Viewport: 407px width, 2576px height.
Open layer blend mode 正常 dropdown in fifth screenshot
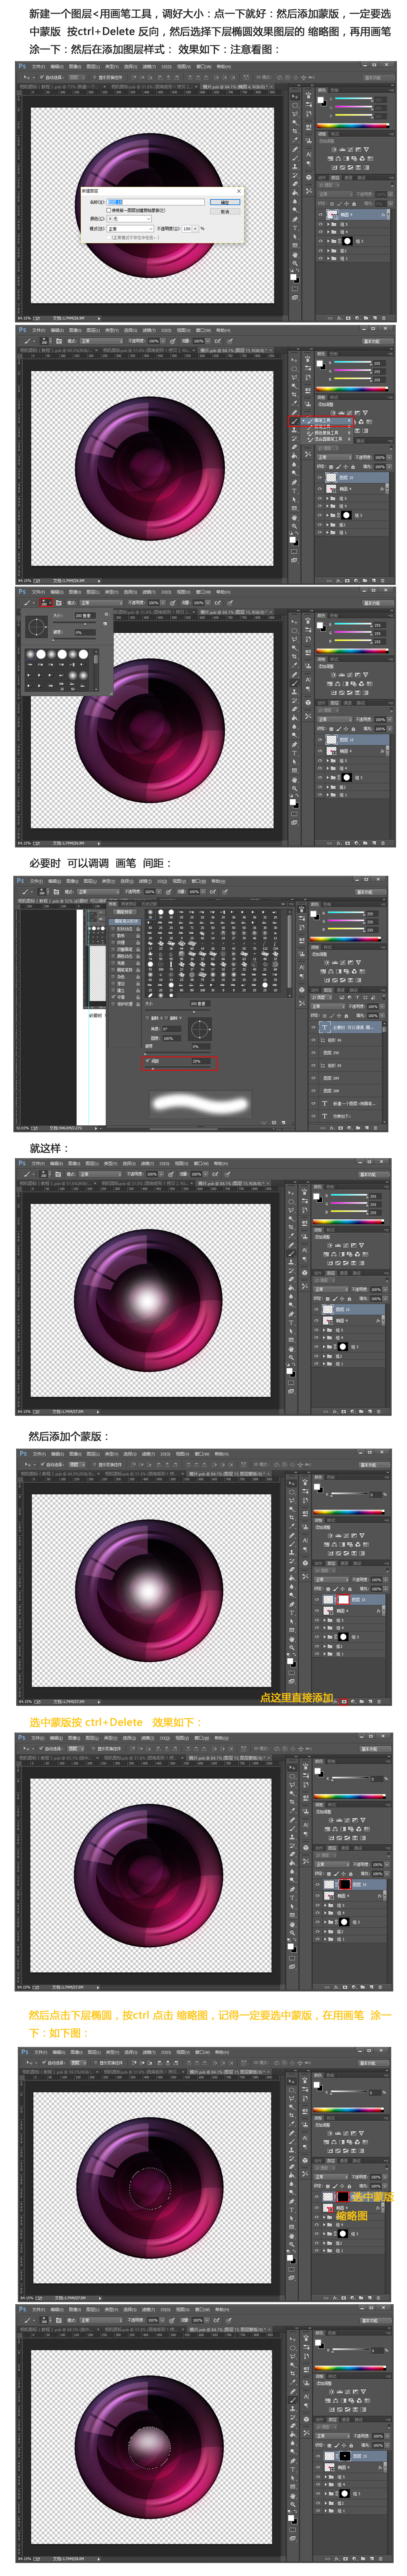click(331, 1289)
